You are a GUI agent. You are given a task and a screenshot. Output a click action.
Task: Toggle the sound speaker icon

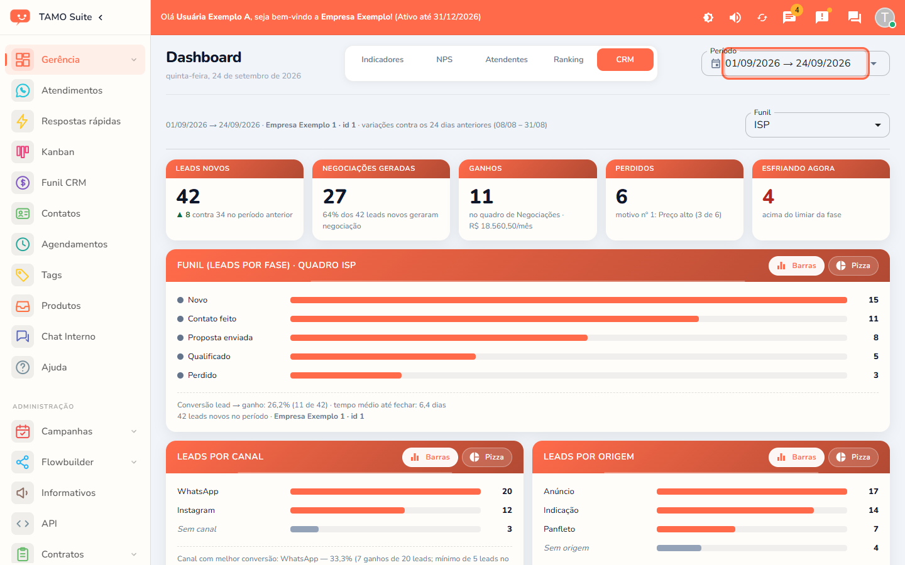(735, 18)
